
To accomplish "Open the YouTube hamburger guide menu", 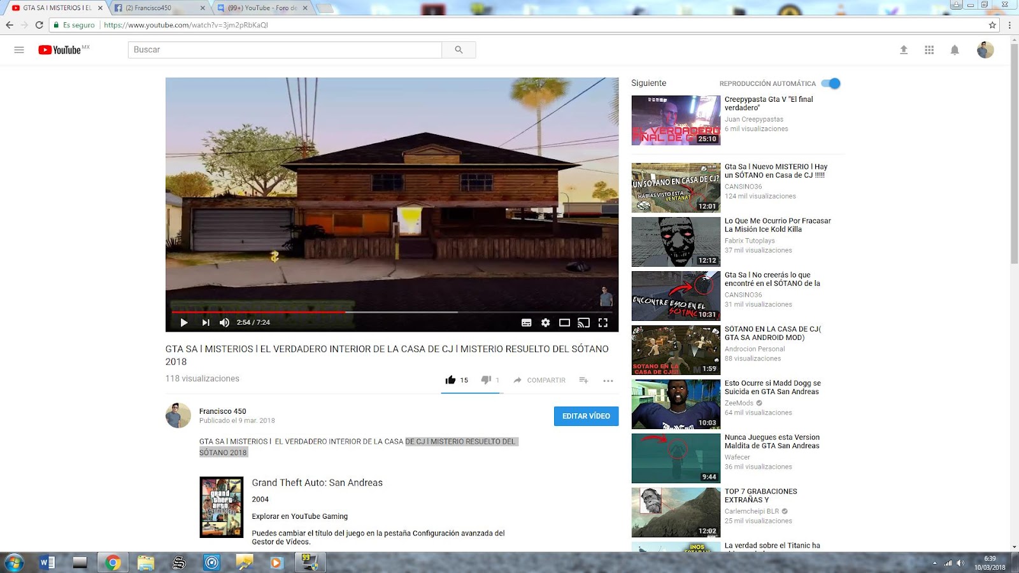I will [x=19, y=50].
